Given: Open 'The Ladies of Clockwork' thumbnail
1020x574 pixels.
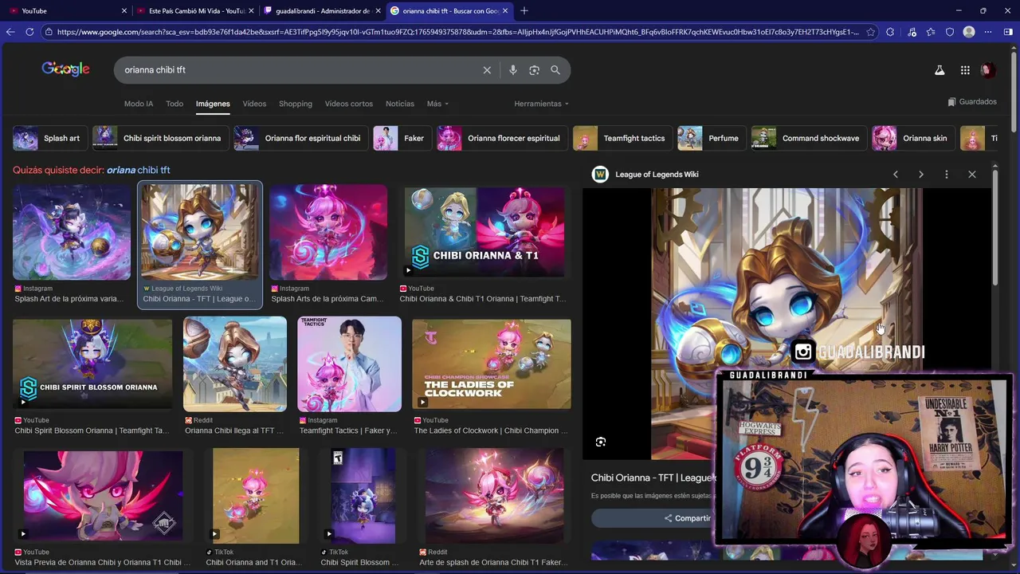Looking at the screenshot, I should pyautogui.click(x=492, y=364).
